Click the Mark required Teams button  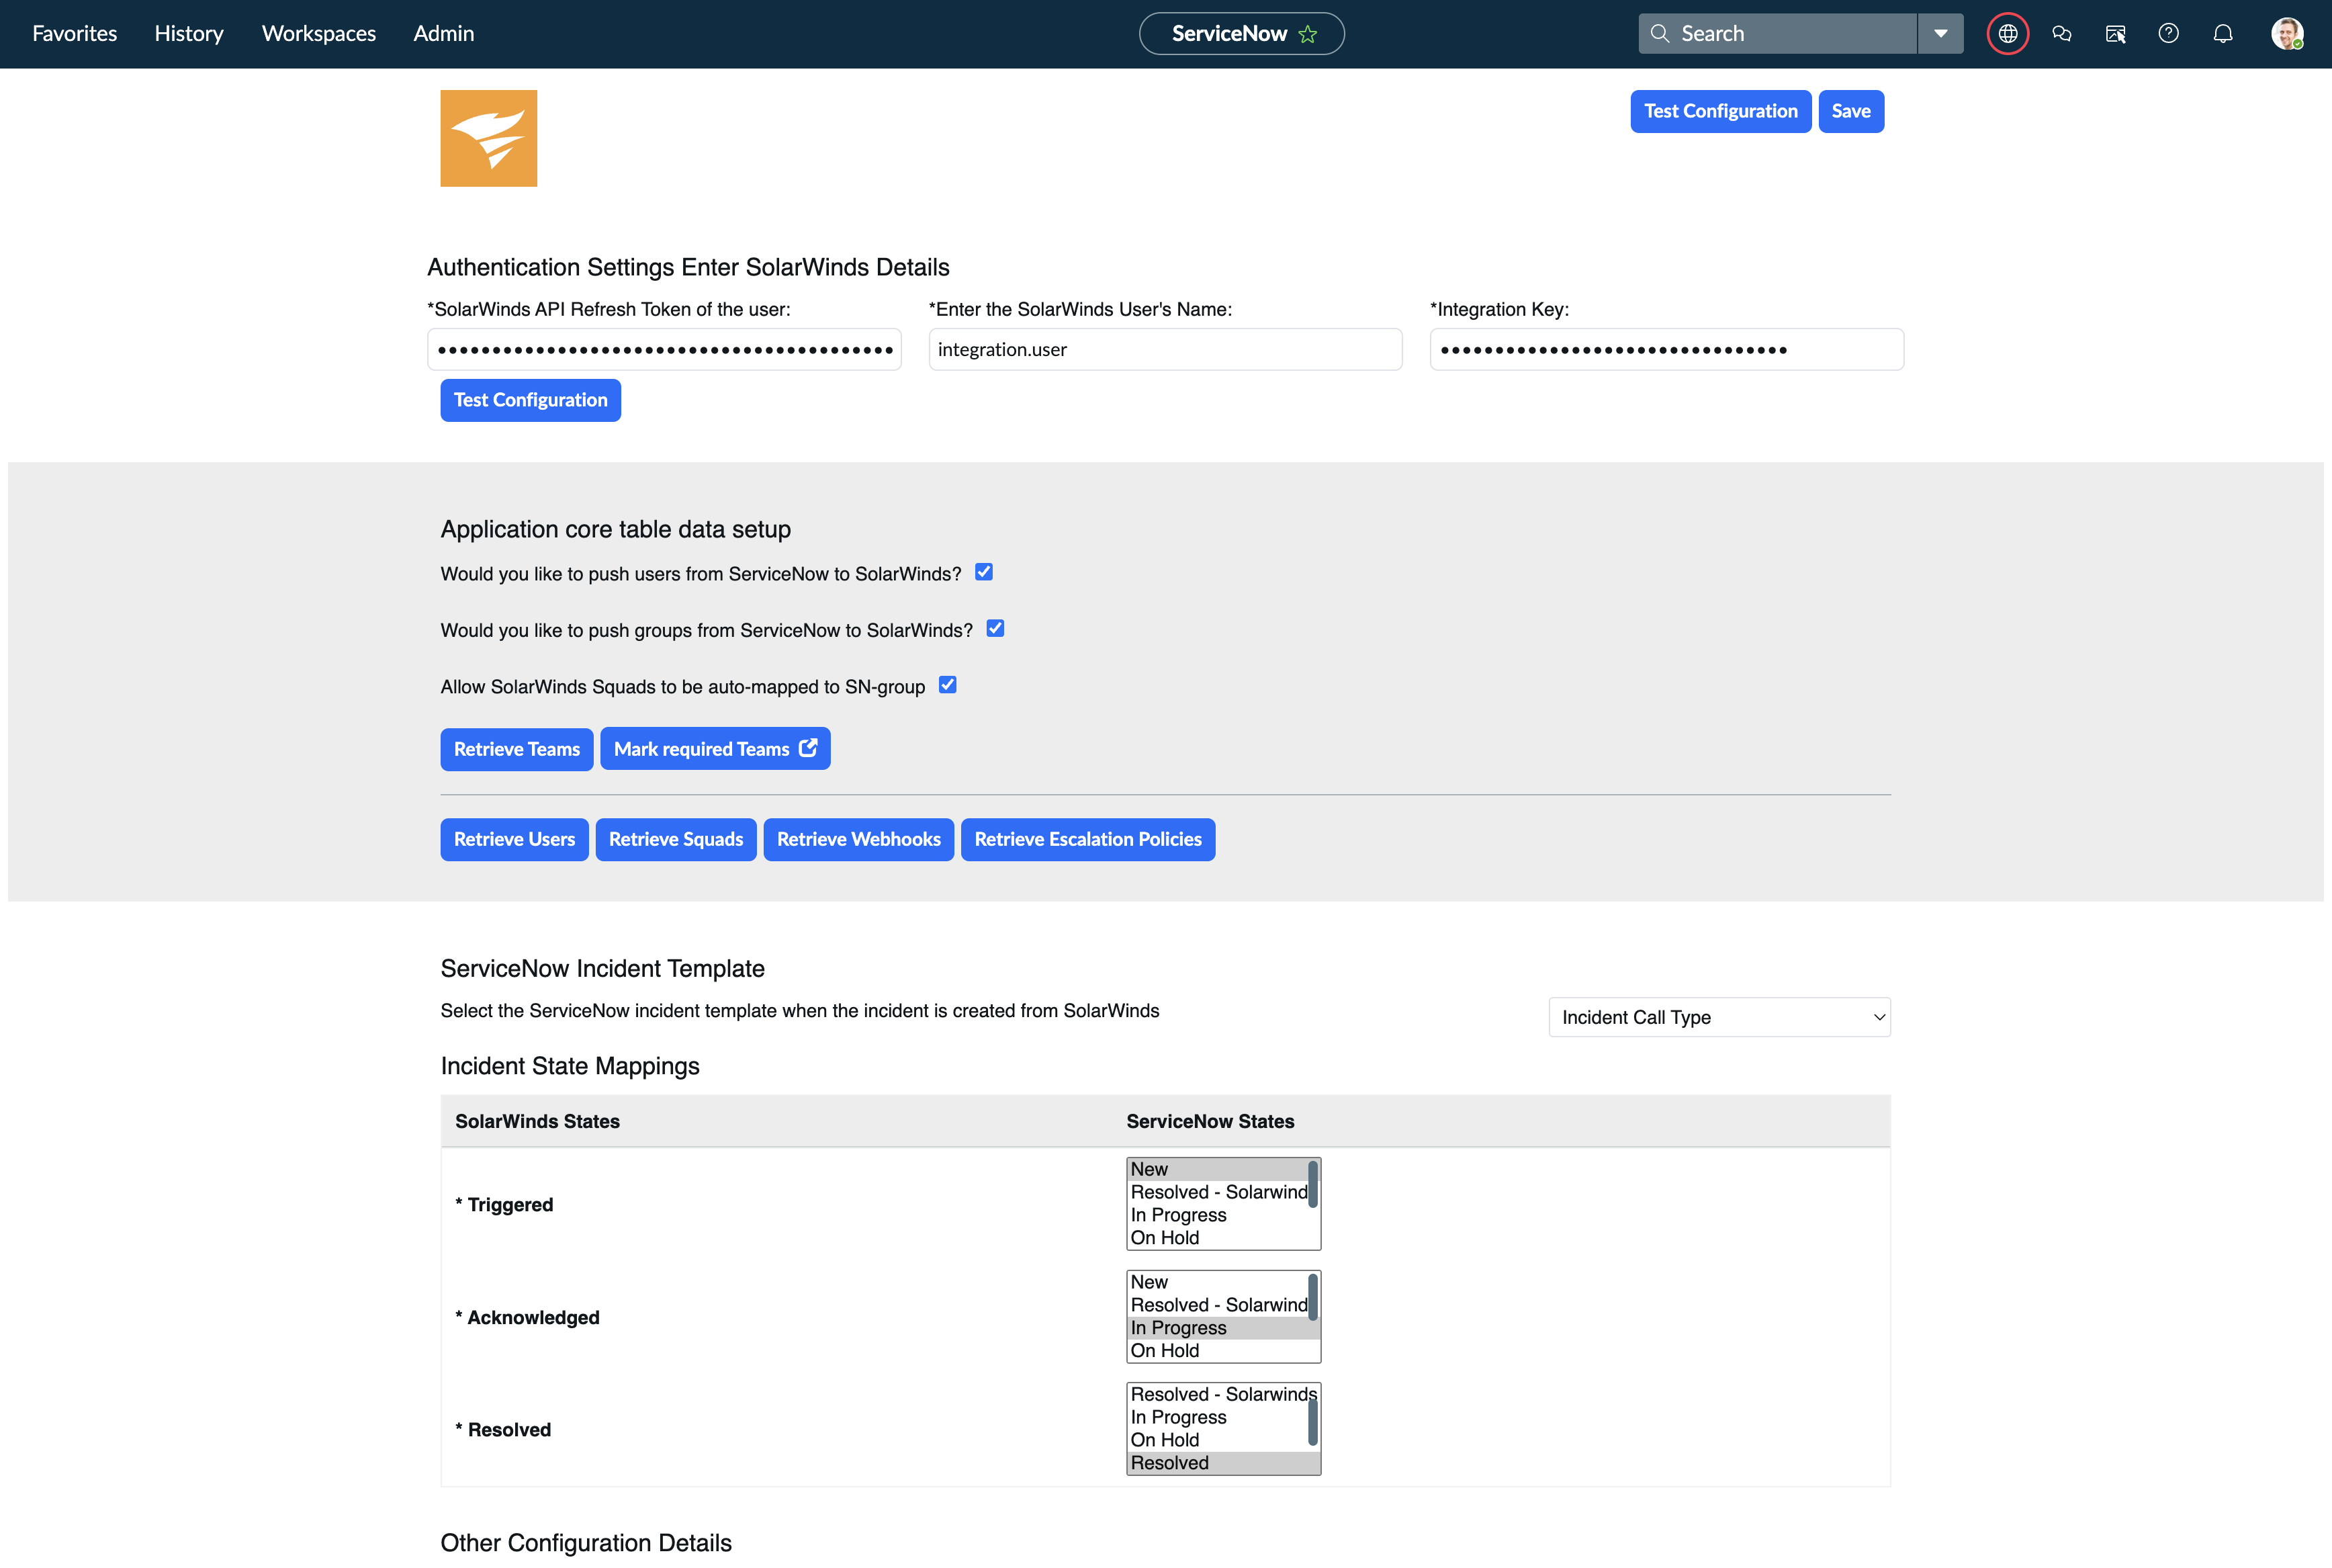716,749
